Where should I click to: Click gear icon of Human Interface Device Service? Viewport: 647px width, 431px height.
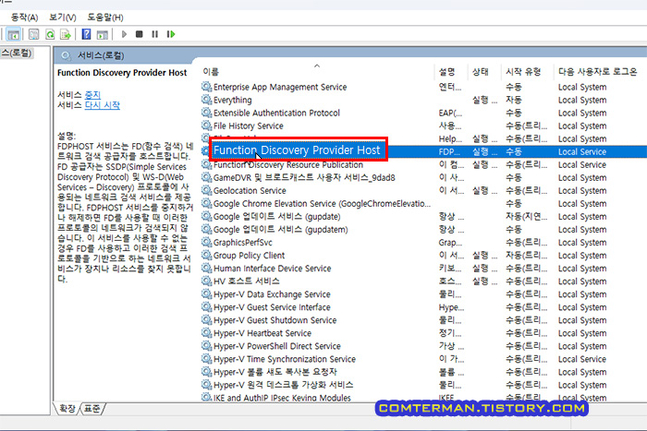point(206,269)
